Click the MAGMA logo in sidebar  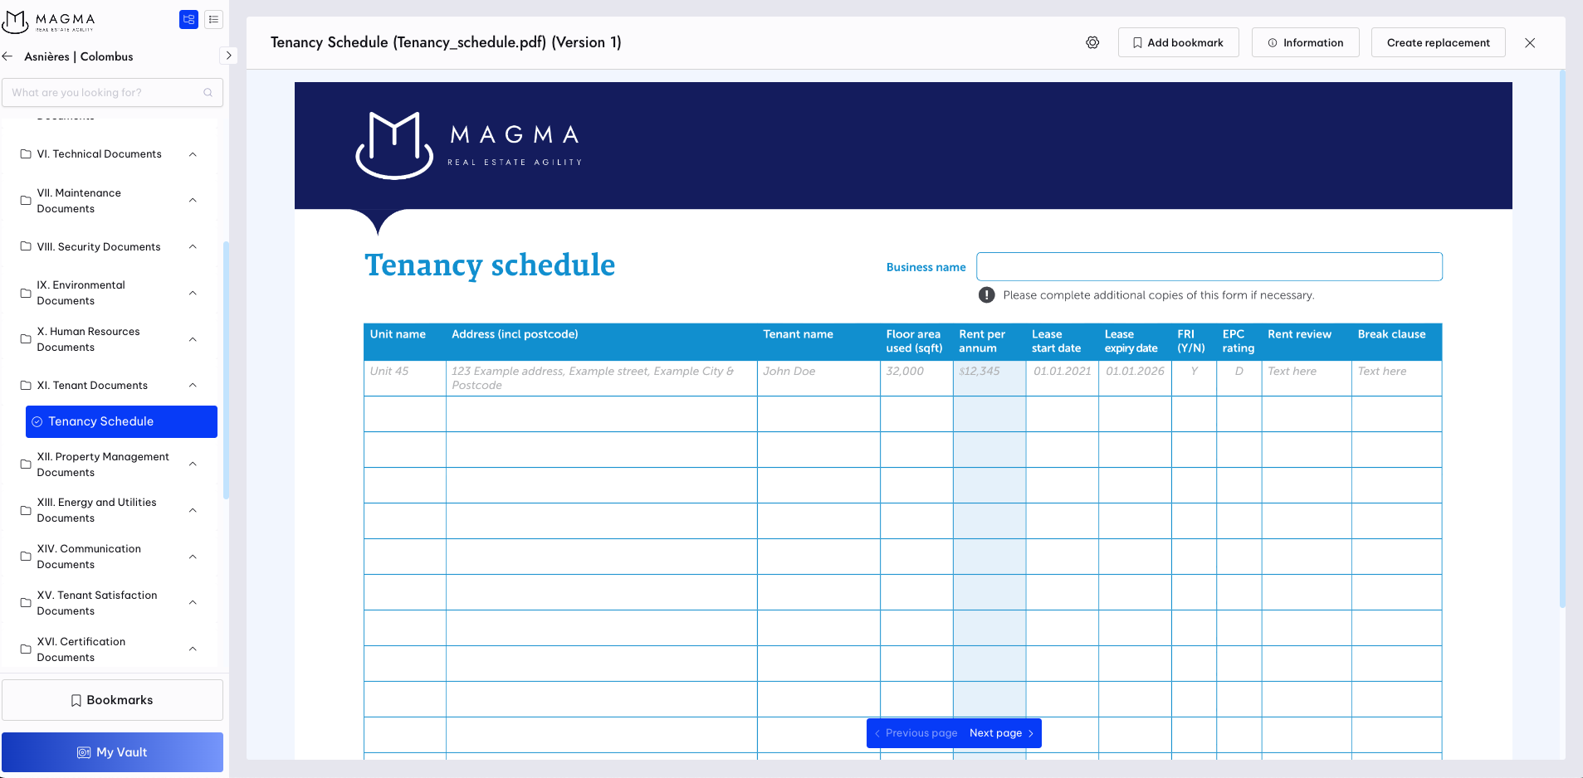[x=49, y=21]
